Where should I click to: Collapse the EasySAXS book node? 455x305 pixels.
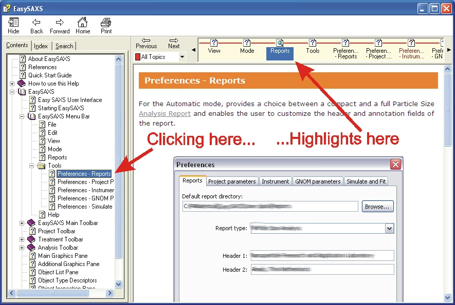click(12, 92)
